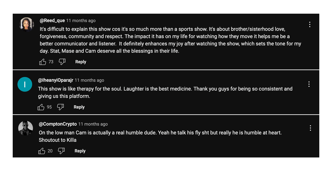This screenshot has height=171, width=332.
Task: Dislike the @ComptonCrypto comment
Action: tap(61, 151)
